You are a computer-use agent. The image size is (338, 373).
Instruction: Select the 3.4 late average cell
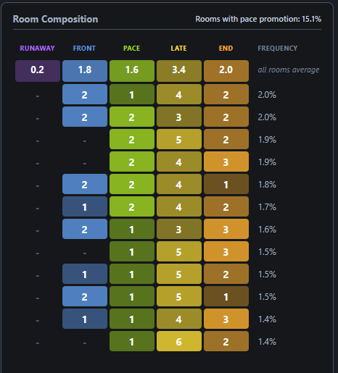[x=179, y=71]
